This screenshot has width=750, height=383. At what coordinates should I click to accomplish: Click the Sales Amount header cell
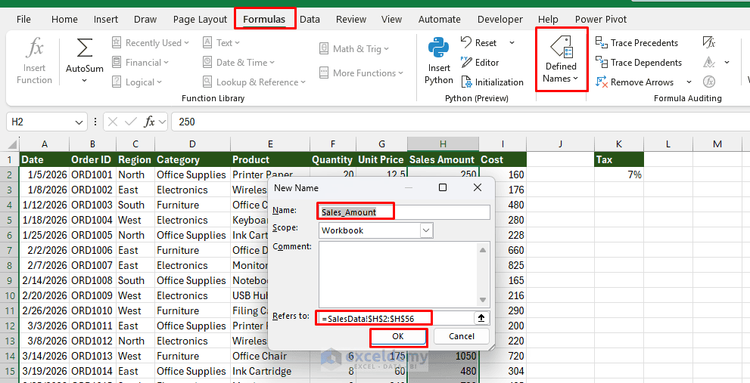[x=443, y=159]
